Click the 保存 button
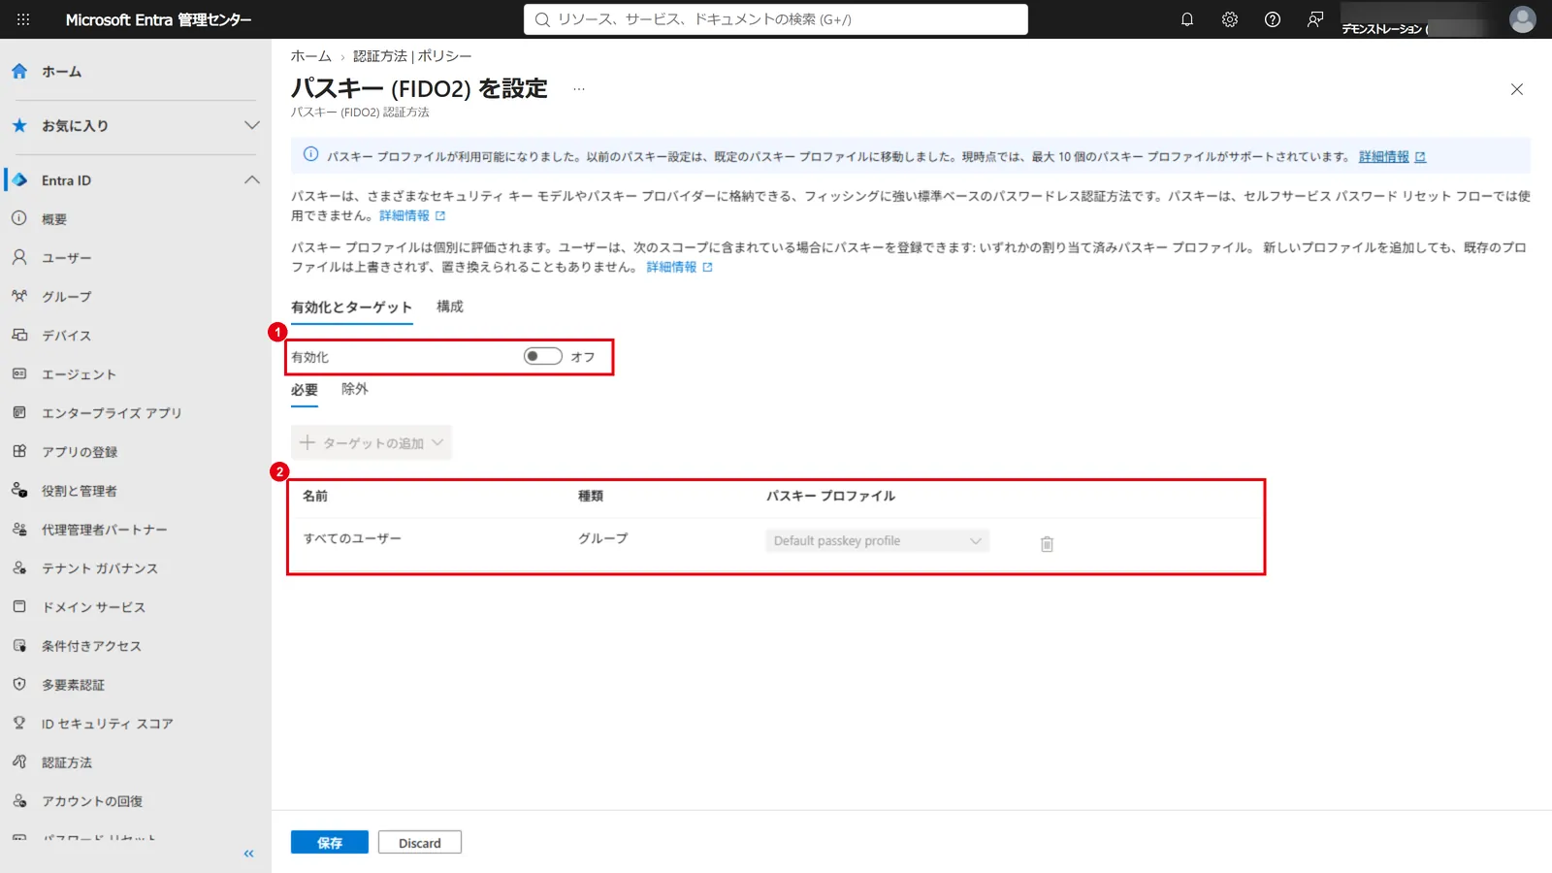Screen dimensions: 1552x873 330,843
